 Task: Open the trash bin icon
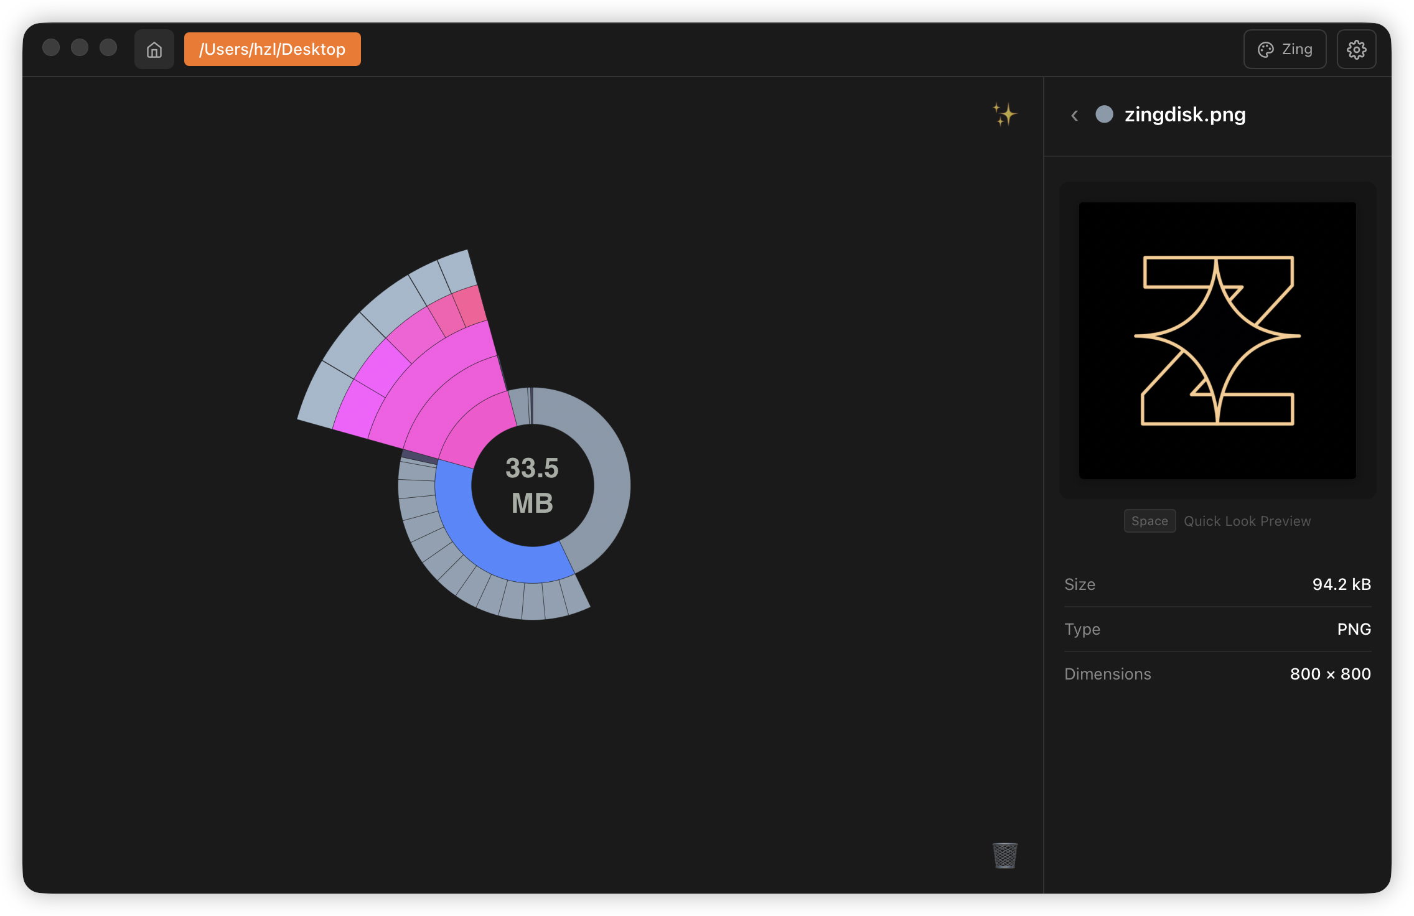click(x=1004, y=856)
